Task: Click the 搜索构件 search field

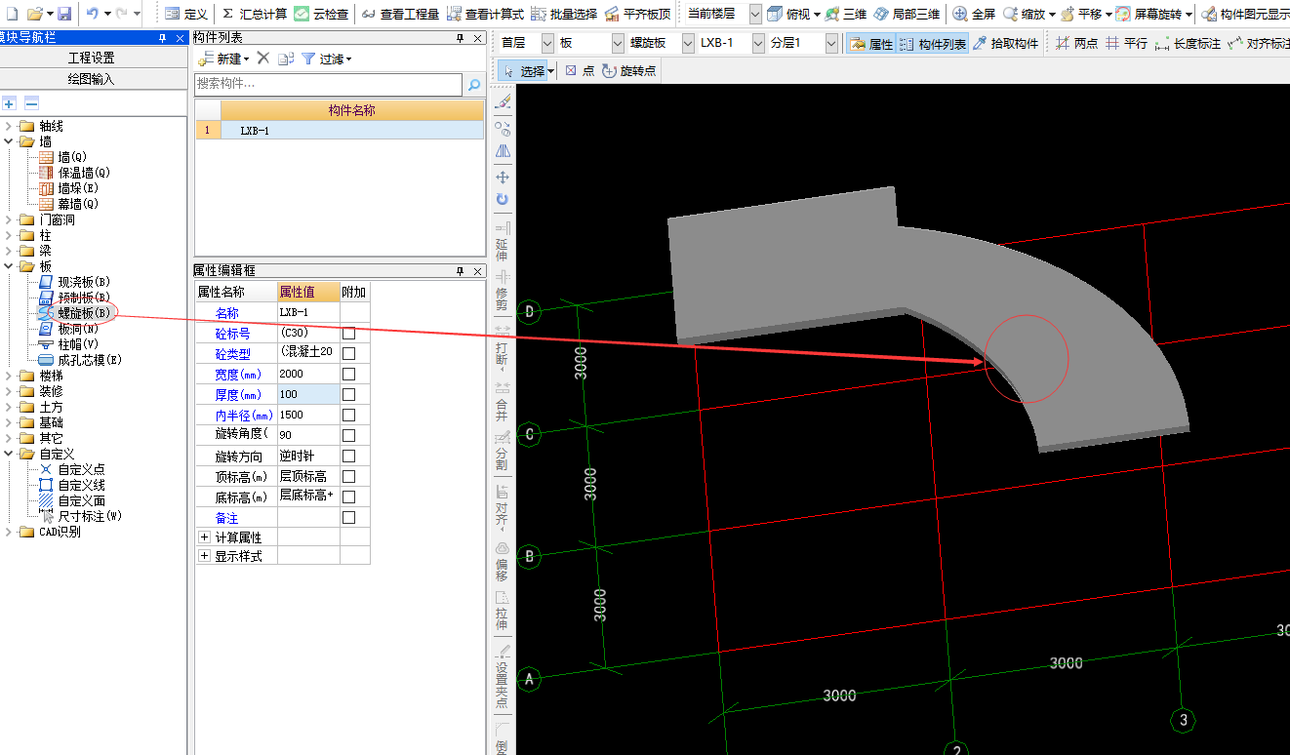Action: [x=329, y=85]
